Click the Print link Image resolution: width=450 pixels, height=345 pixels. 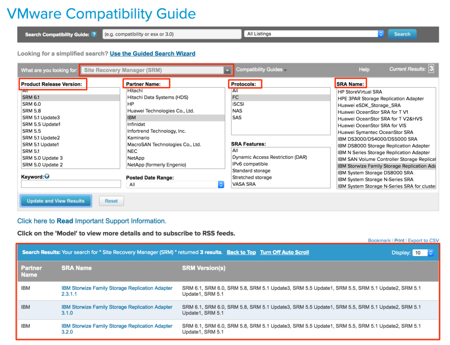[x=399, y=241]
